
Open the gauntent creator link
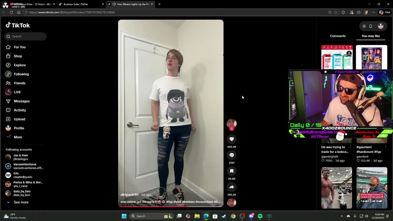coord(362,157)
